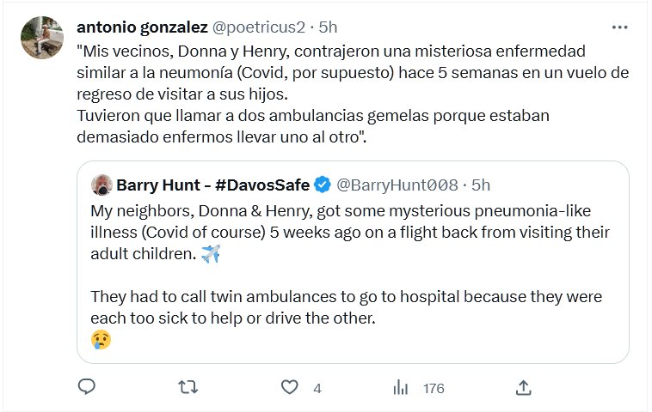The image size is (652, 412).
Task: Click the like count of 4
Action: [317, 388]
